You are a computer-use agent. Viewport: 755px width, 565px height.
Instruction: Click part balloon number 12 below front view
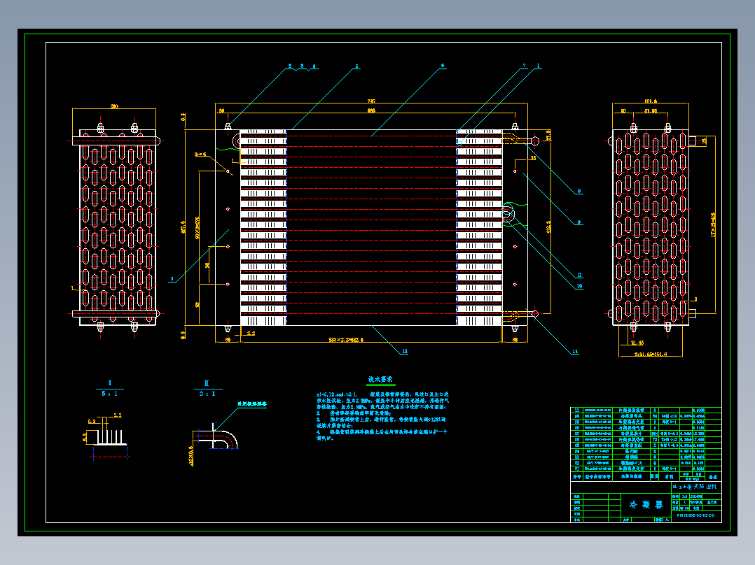pos(405,351)
